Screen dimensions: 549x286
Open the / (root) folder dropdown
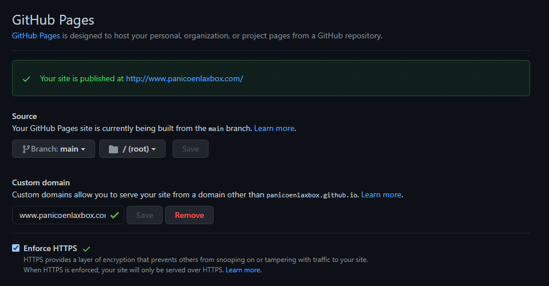click(x=132, y=149)
